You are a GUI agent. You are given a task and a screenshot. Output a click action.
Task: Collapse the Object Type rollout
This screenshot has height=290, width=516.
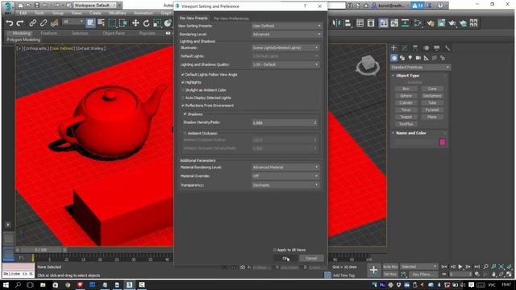click(407, 76)
